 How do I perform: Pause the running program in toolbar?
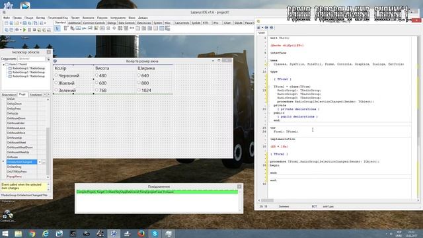pos(29,30)
